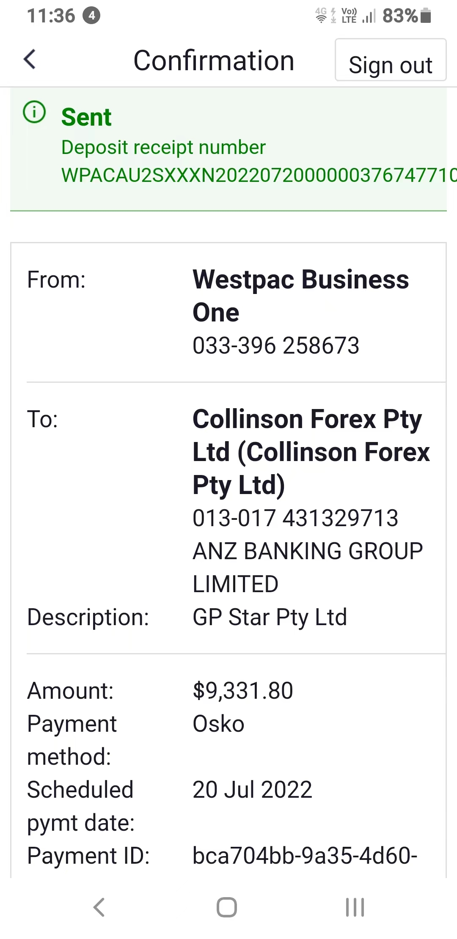Tap the Payment ID value bca704bb

tap(305, 856)
